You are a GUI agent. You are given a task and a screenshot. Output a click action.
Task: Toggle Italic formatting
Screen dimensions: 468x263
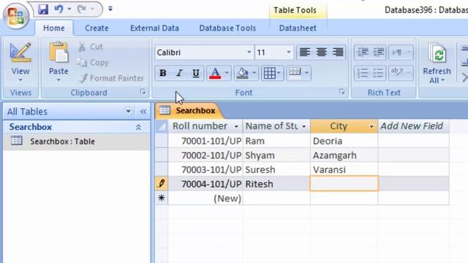(x=179, y=73)
